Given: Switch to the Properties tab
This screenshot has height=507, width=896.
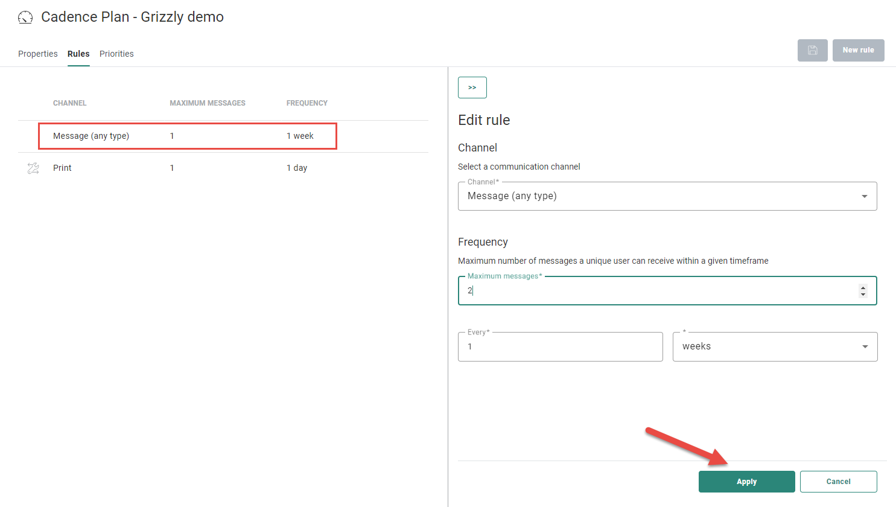Looking at the screenshot, I should 37,54.
